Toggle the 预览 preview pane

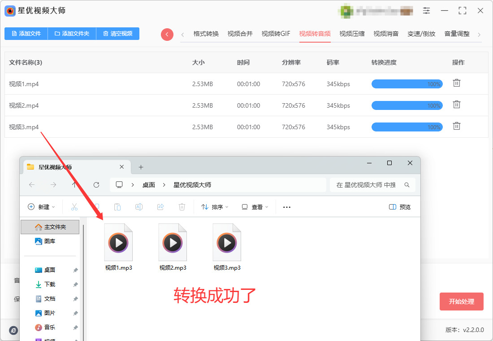click(x=400, y=207)
